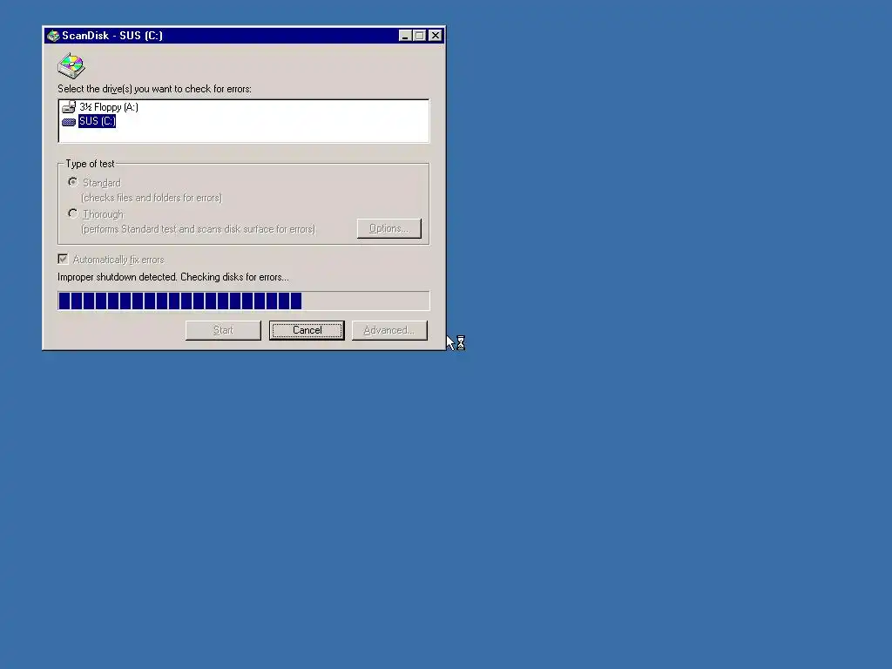Viewport: 892px width, 669px height.
Task: Click 'Select the drive(s)' label text
Action: coord(154,89)
